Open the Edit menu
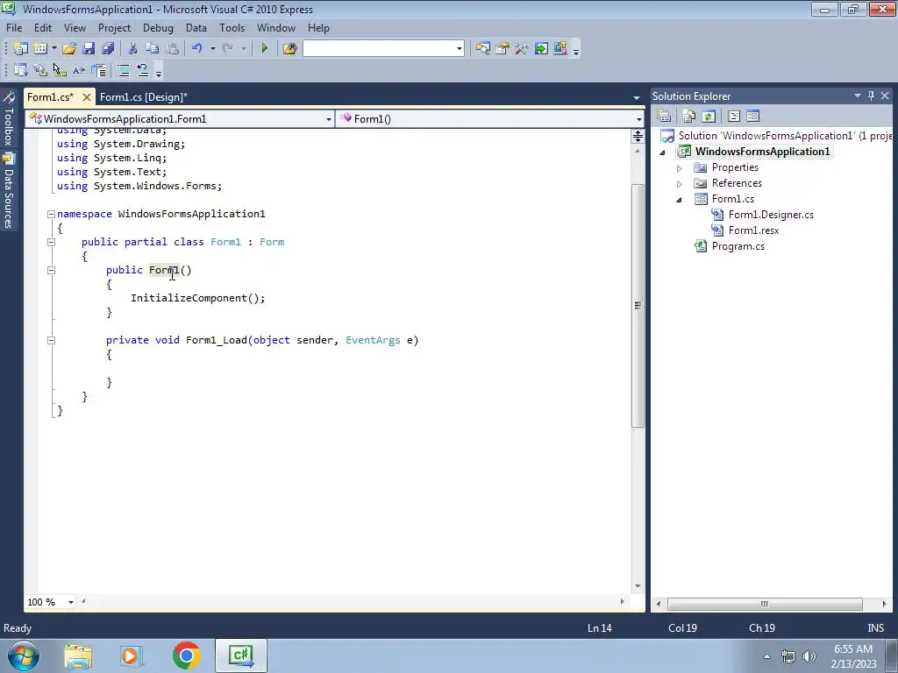The width and height of the screenshot is (898, 673). [x=43, y=27]
